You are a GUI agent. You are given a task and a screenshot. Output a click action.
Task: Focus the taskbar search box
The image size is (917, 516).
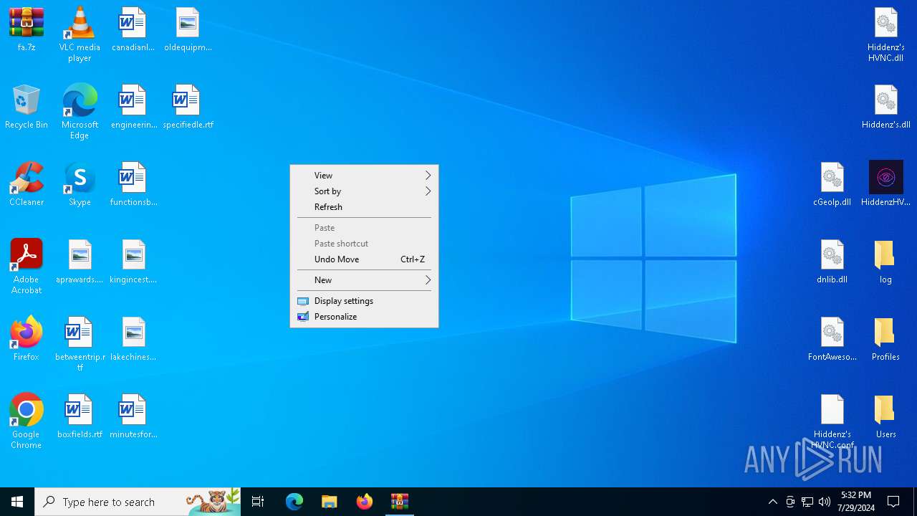138,502
